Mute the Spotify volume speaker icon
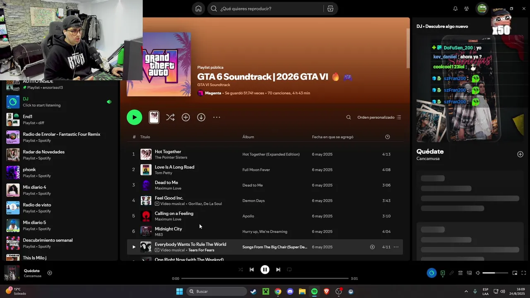This screenshot has width=530, height=298. [478, 273]
